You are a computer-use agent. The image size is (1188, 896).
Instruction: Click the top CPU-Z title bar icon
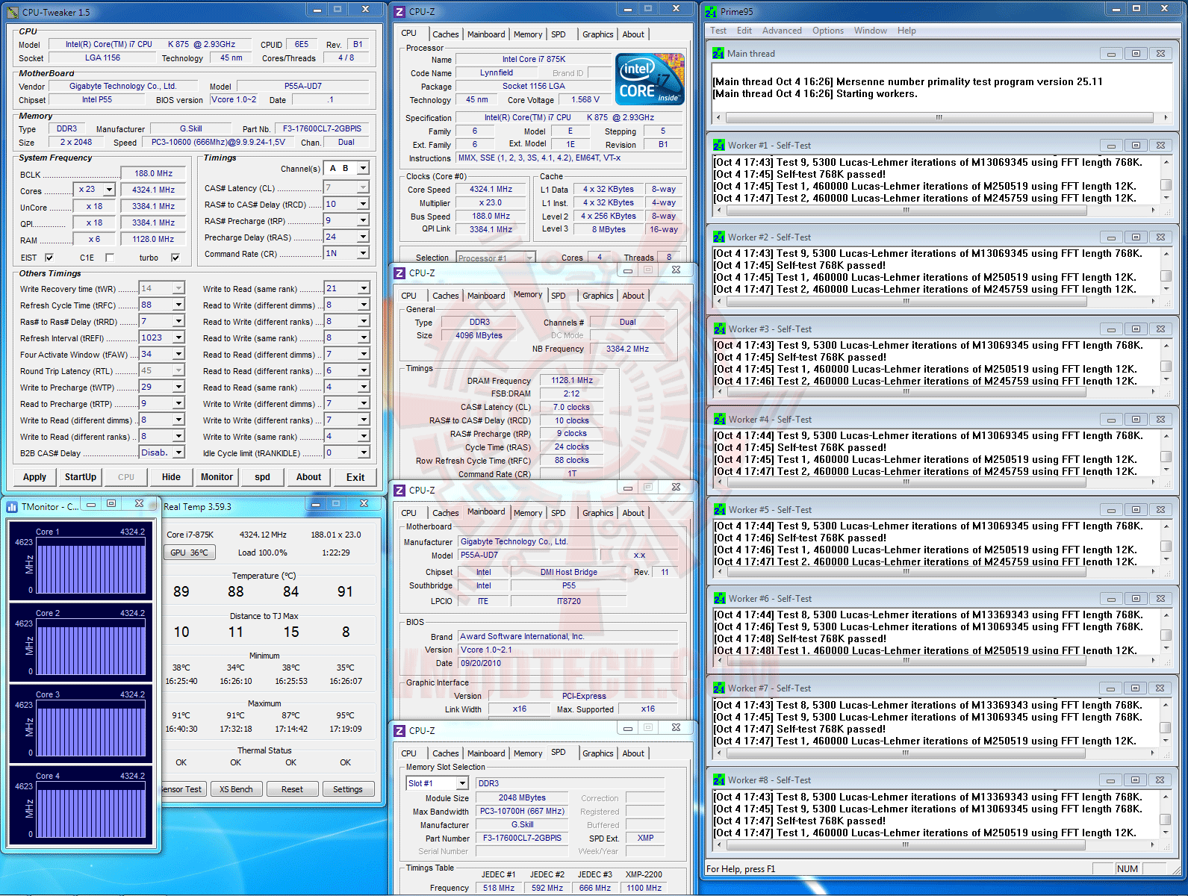tap(399, 12)
